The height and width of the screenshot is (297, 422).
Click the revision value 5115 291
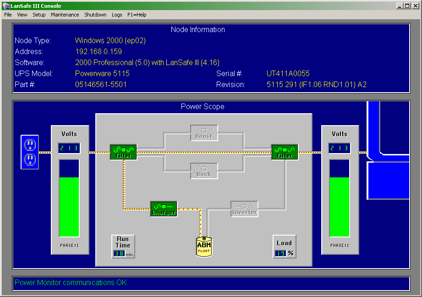(x=317, y=84)
